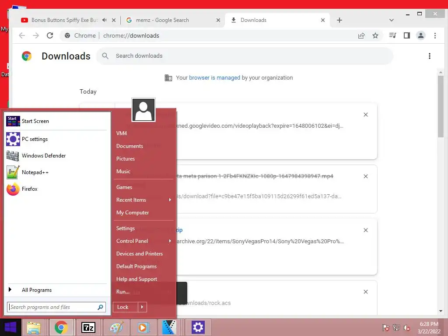Click the user account picture in Start menu
This screenshot has height=336, width=448.
tap(143, 110)
